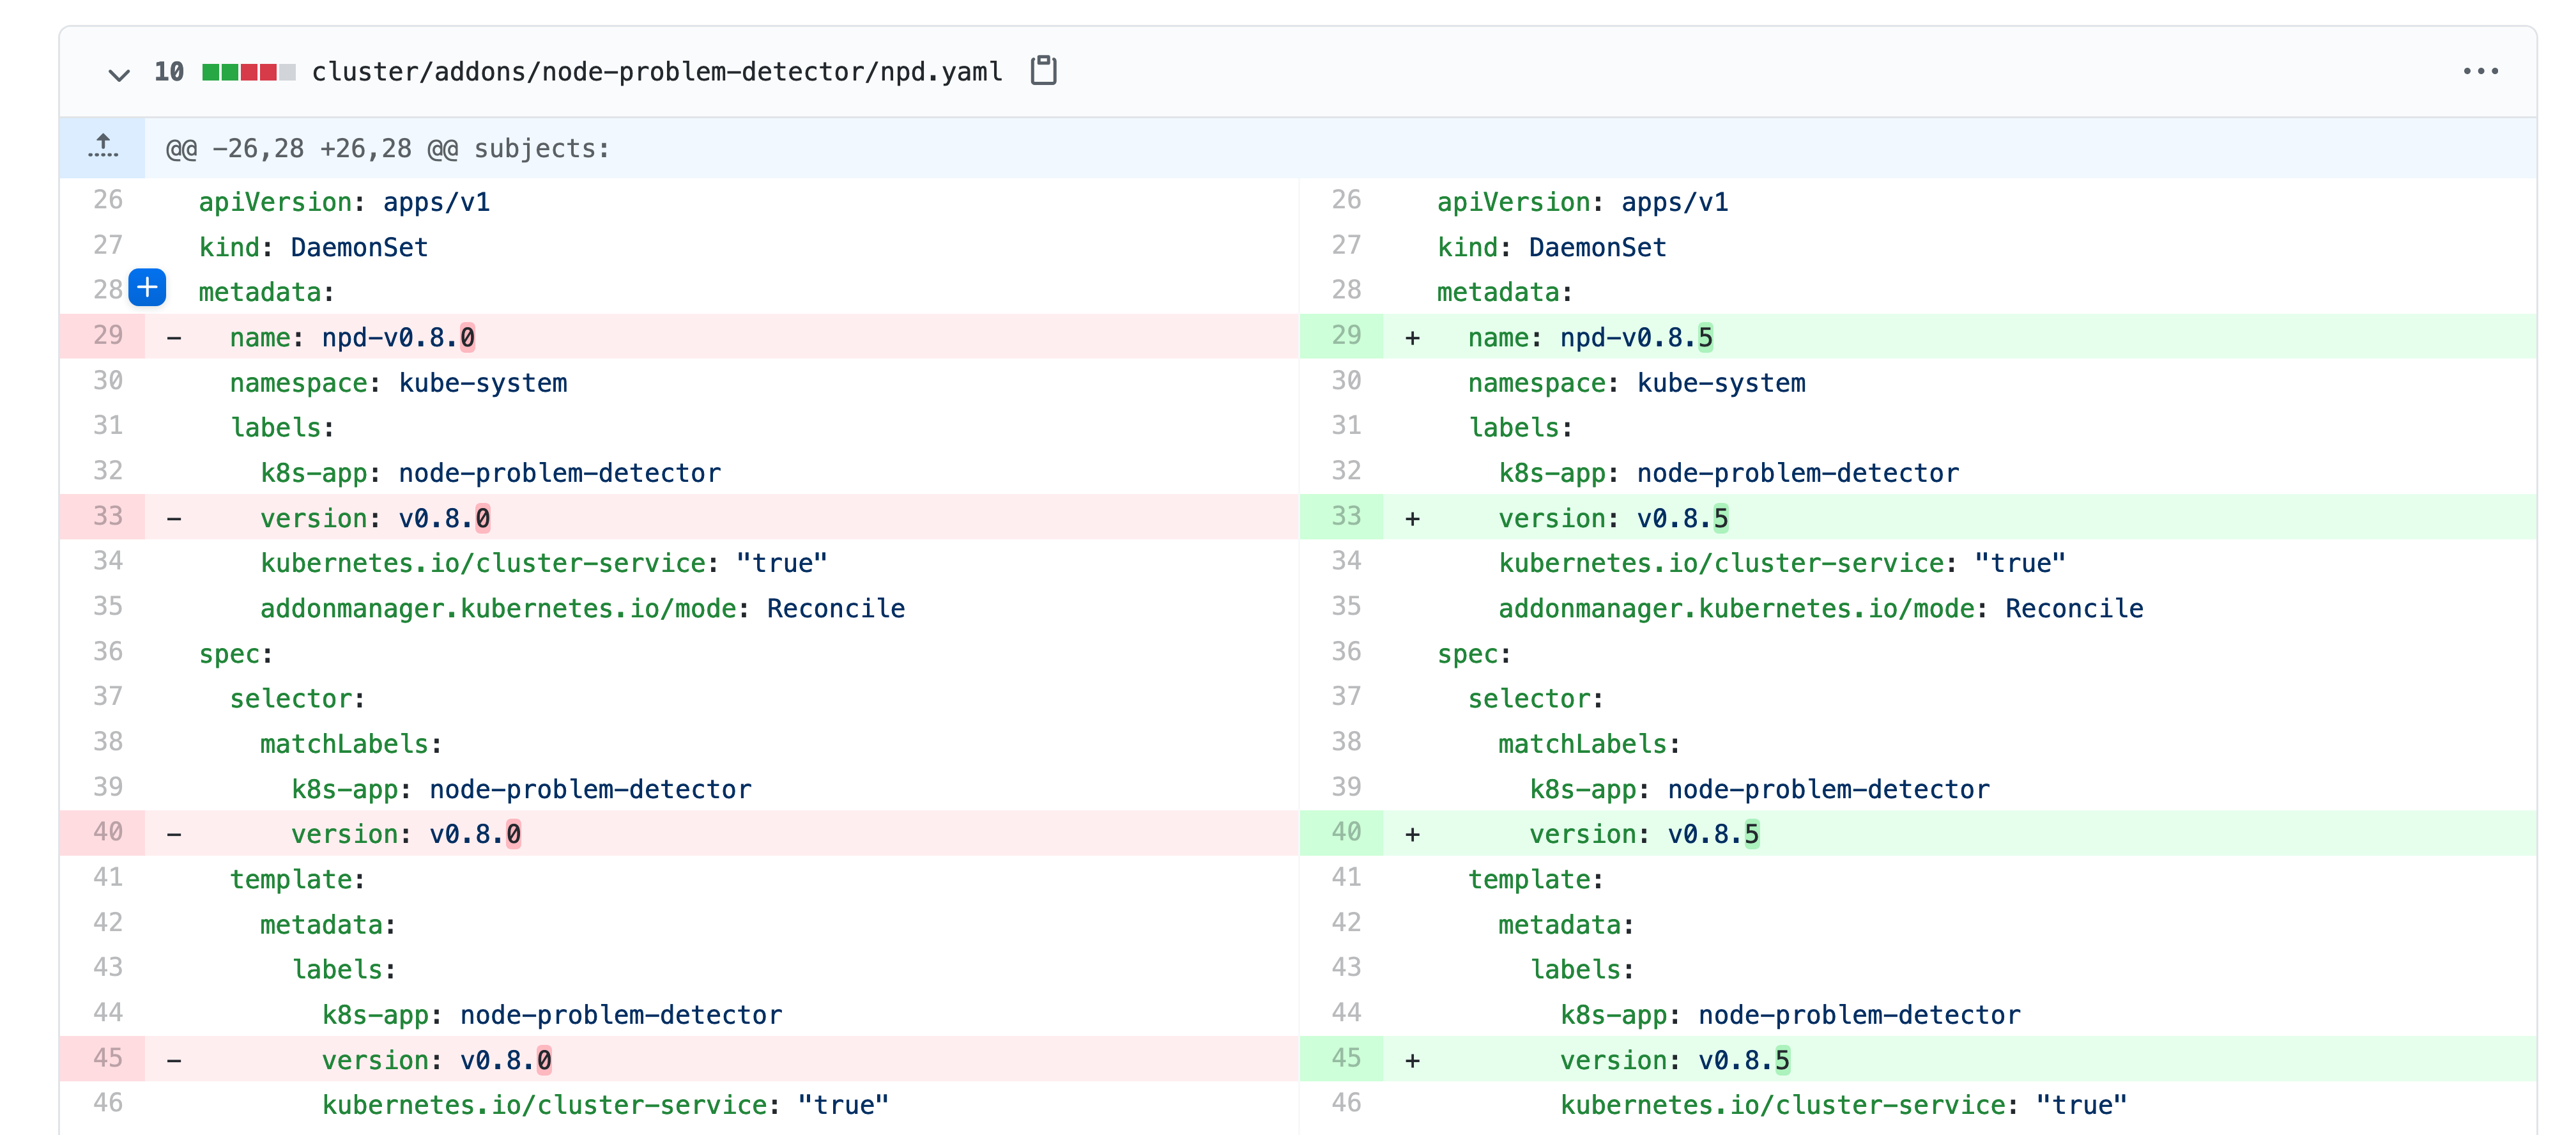Add comment on line 28 plus button
The height and width of the screenshot is (1135, 2576).
tap(147, 288)
